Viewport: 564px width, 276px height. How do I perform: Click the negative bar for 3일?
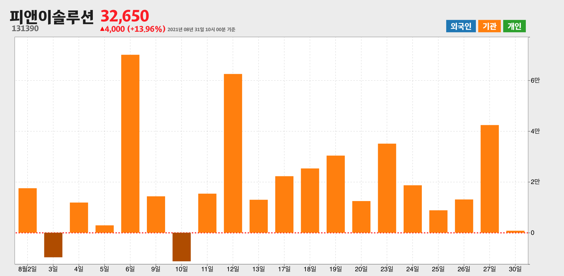point(53,245)
